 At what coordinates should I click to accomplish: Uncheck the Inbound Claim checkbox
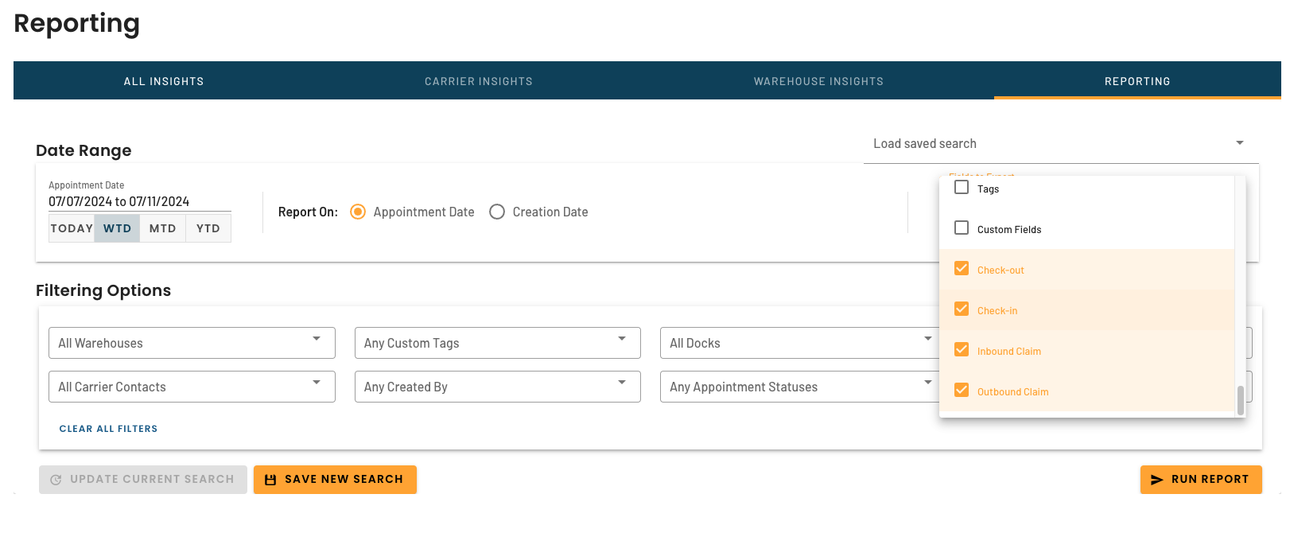tap(962, 350)
